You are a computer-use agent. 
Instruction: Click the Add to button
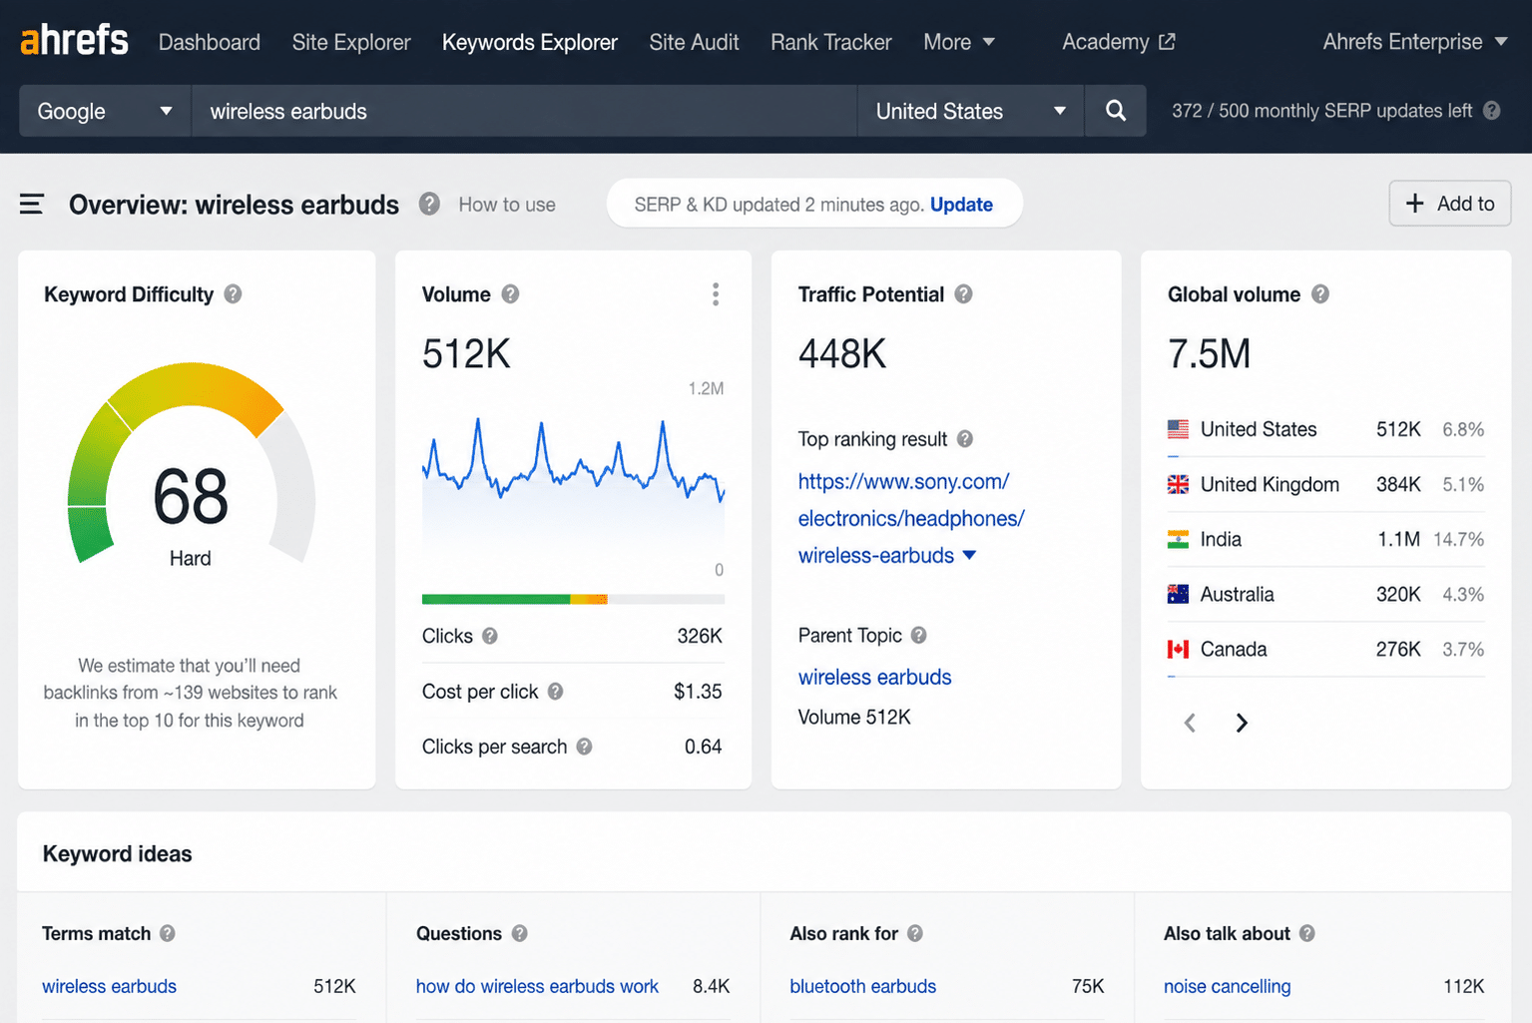[x=1450, y=204]
